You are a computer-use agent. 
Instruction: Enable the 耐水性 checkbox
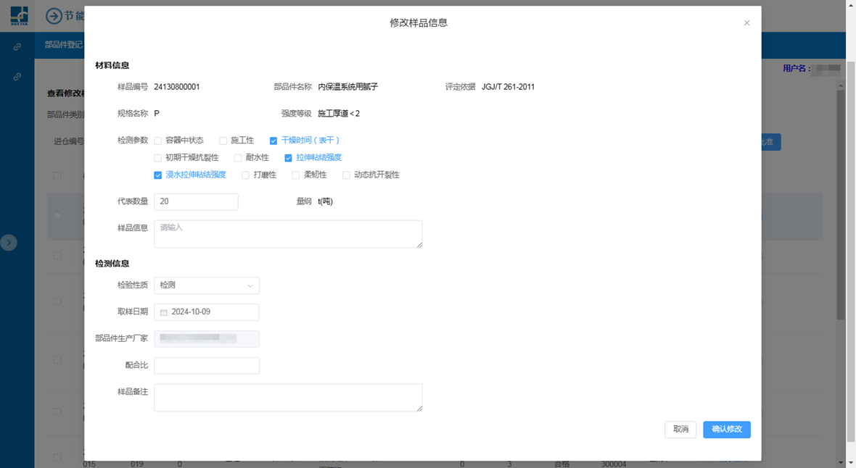pyautogui.click(x=238, y=158)
